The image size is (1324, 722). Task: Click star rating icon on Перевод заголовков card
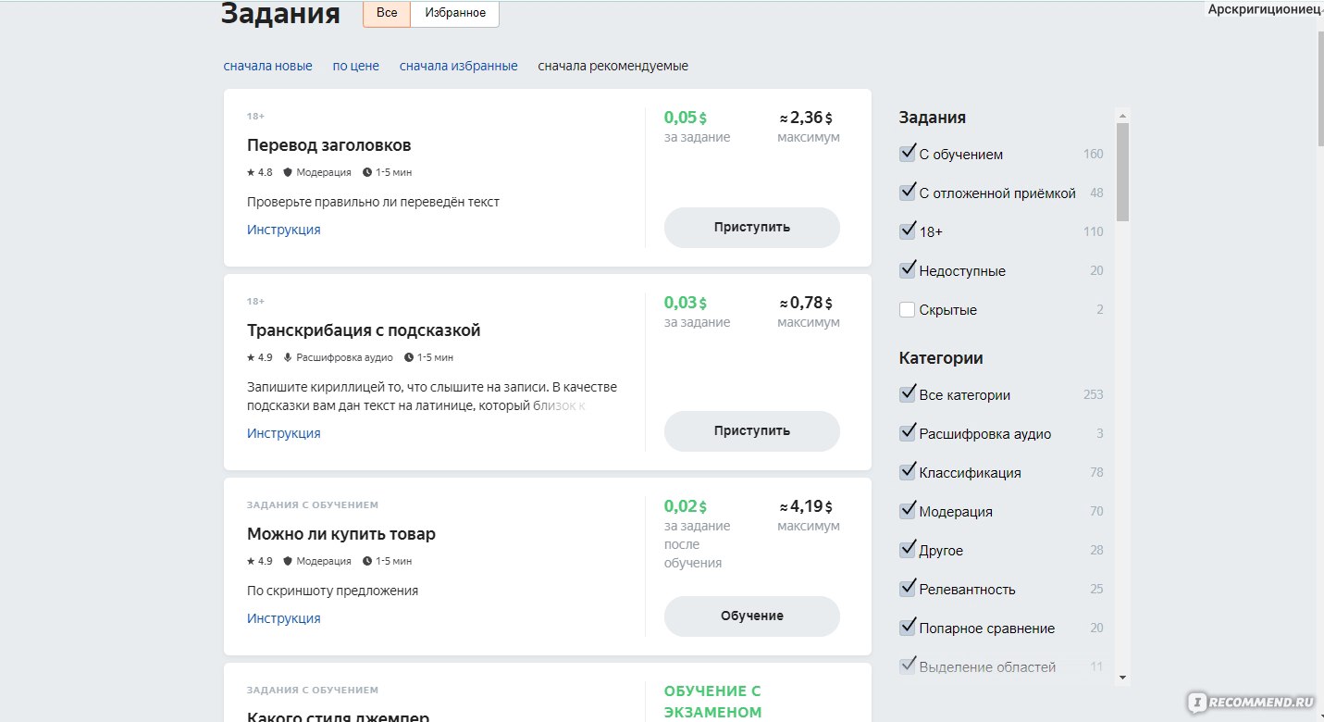click(251, 172)
